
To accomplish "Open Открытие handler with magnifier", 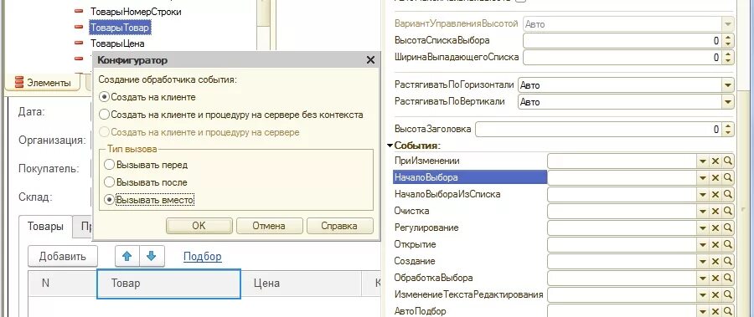I will (727, 245).
